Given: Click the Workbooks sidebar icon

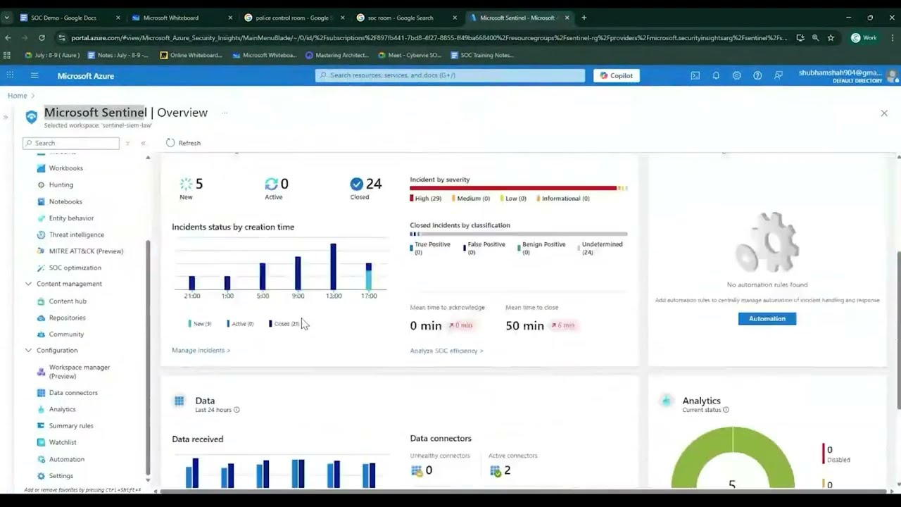Looking at the screenshot, I should [41, 168].
